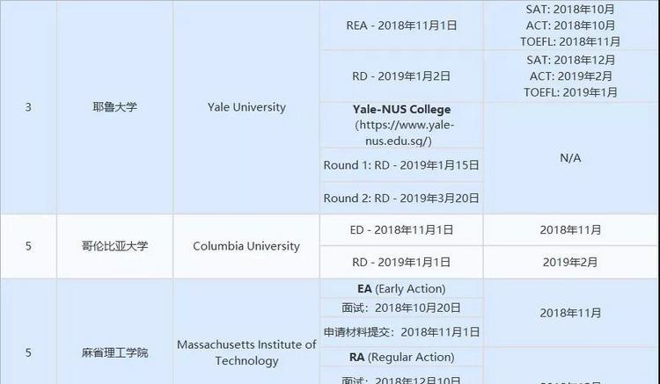The image size is (660, 384).
Task: Select Round 2: RD - 2019年3月20日
Action: (x=400, y=198)
